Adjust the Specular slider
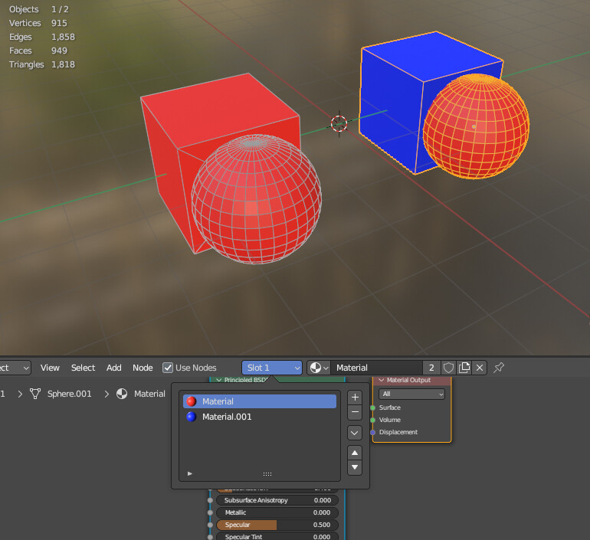Screen dimensions: 590x540 [x=277, y=525]
